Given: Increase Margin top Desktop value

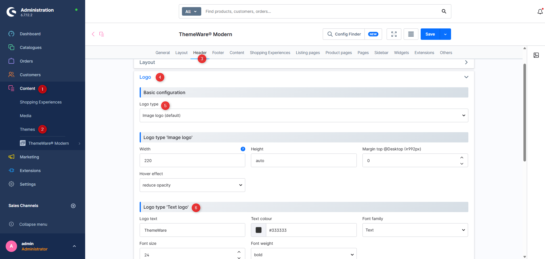Looking at the screenshot, I should point(462,157).
